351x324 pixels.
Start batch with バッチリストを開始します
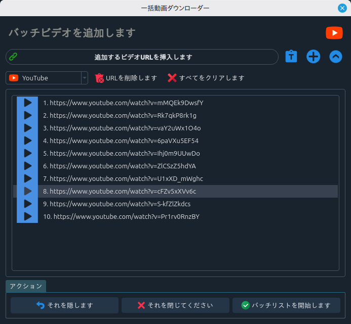tap(286, 305)
